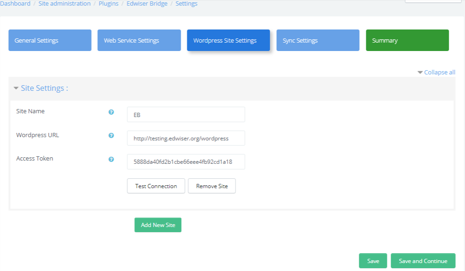
Task: Open the Summary tab
Action: coord(407,40)
